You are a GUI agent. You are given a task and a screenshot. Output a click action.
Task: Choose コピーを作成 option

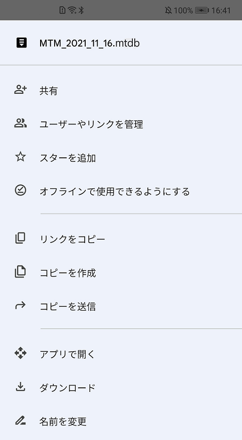pos(121,273)
